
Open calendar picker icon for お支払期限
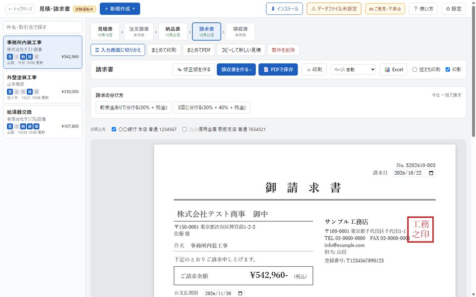pyautogui.click(x=240, y=294)
